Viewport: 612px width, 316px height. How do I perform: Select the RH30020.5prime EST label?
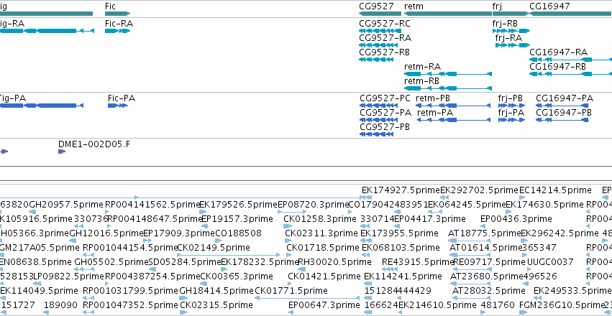point(334,262)
